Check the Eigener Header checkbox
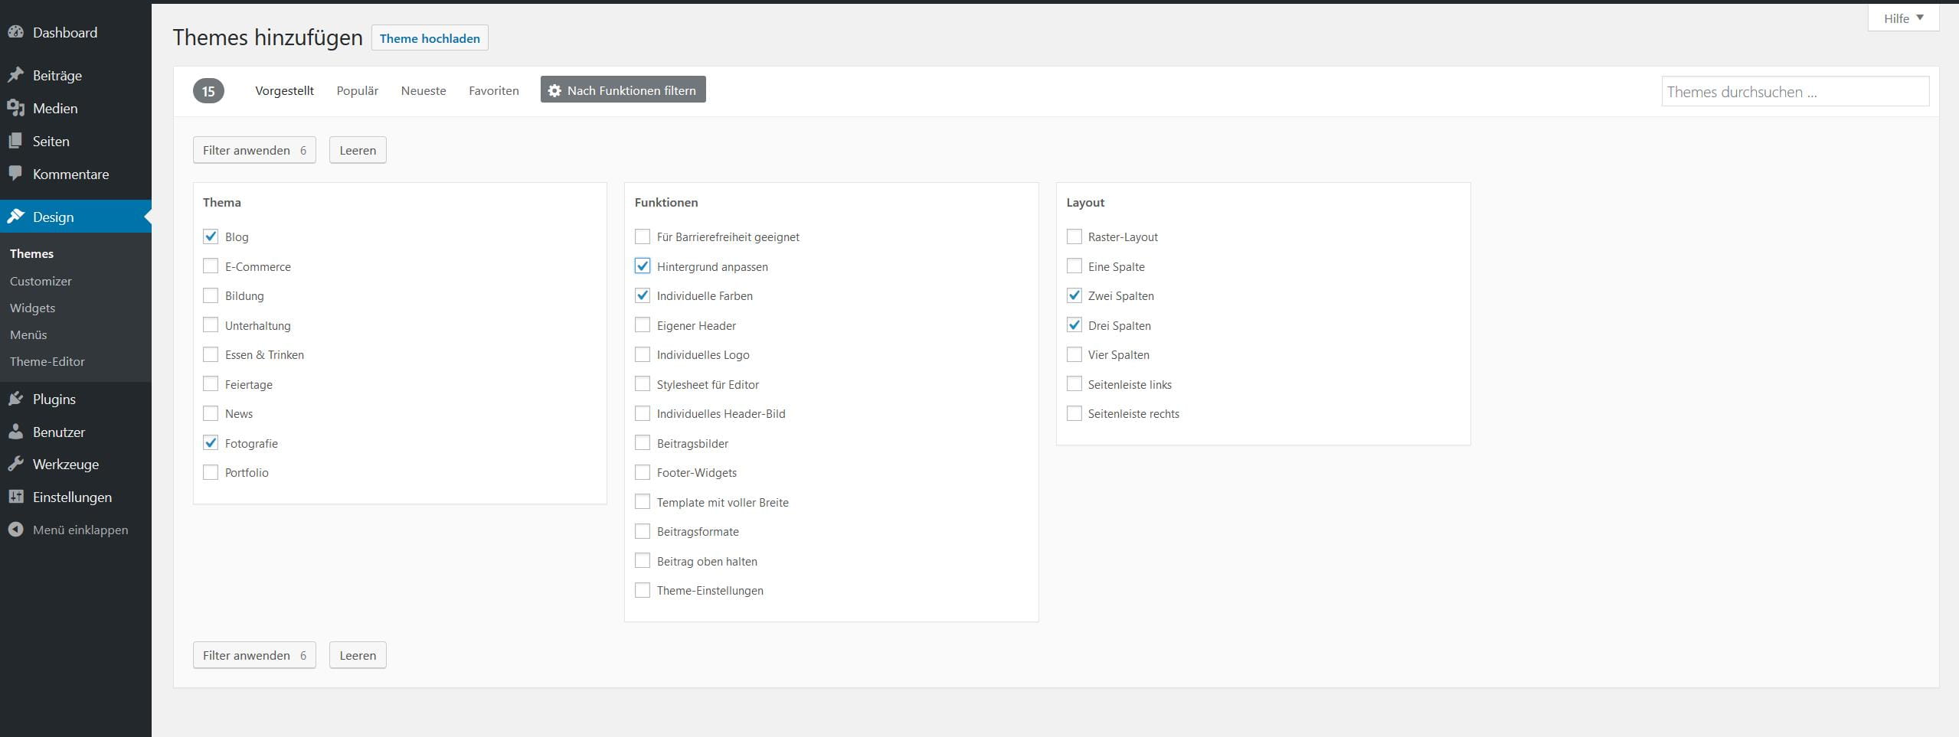The width and height of the screenshot is (1959, 737). click(643, 325)
